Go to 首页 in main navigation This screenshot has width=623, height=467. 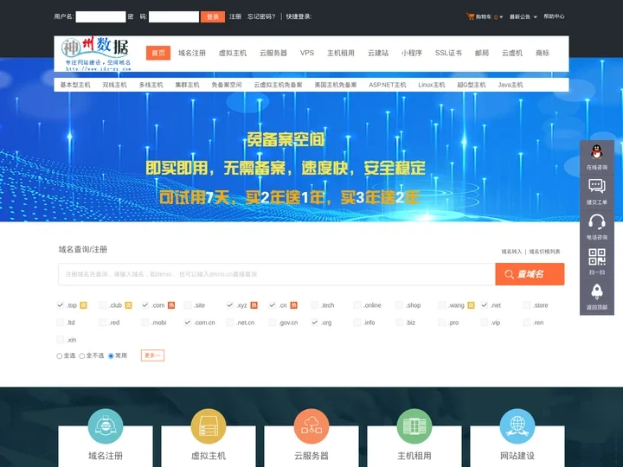click(x=158, y=53)
